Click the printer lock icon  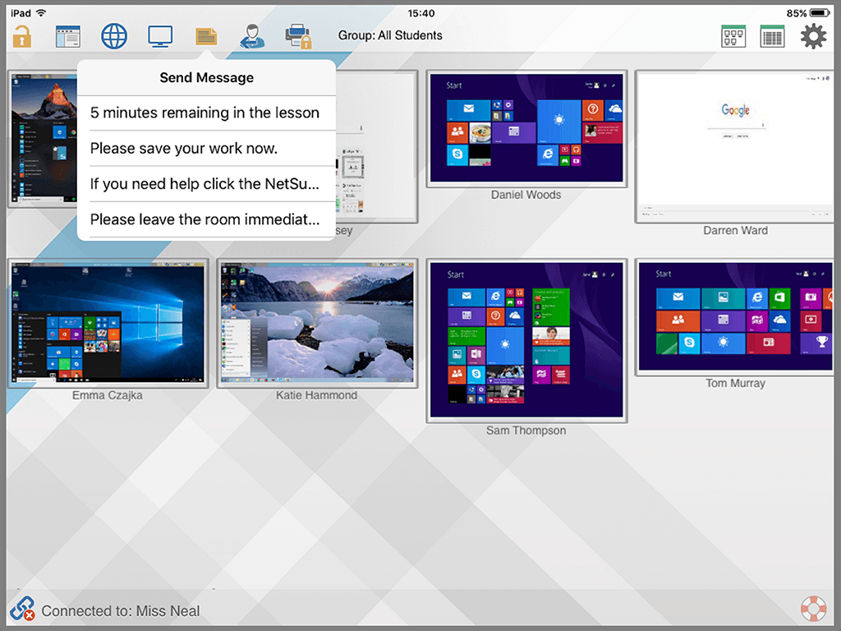coord(298,36)
